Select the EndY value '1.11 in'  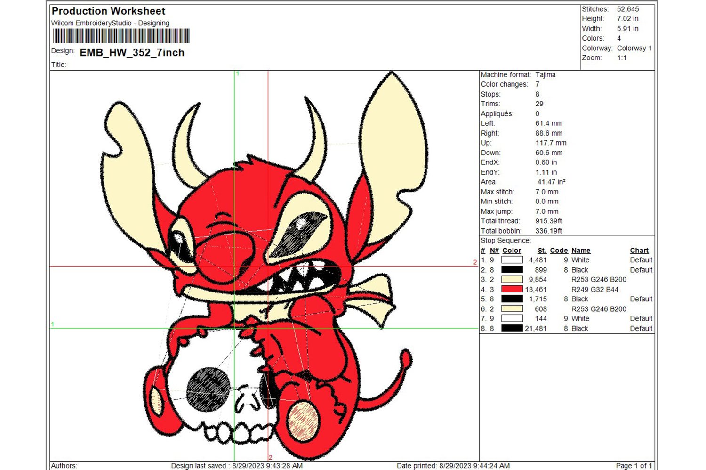[546, 172]
